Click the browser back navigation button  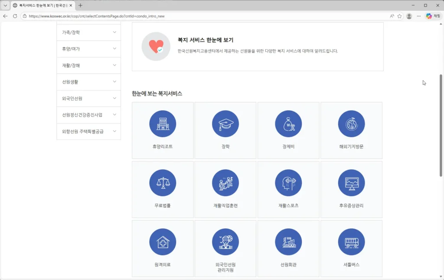[5, 16]
